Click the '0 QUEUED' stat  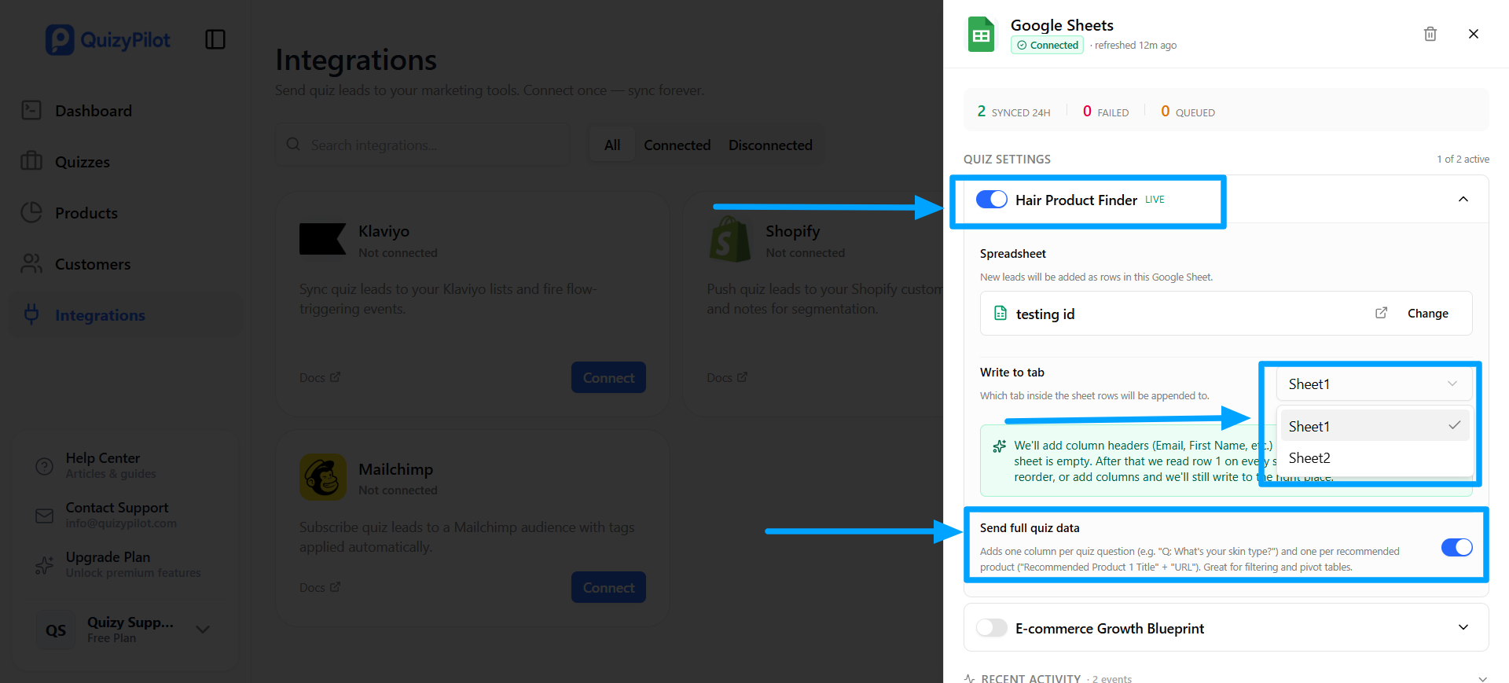pyautogui.click(x=1188, y=112)
